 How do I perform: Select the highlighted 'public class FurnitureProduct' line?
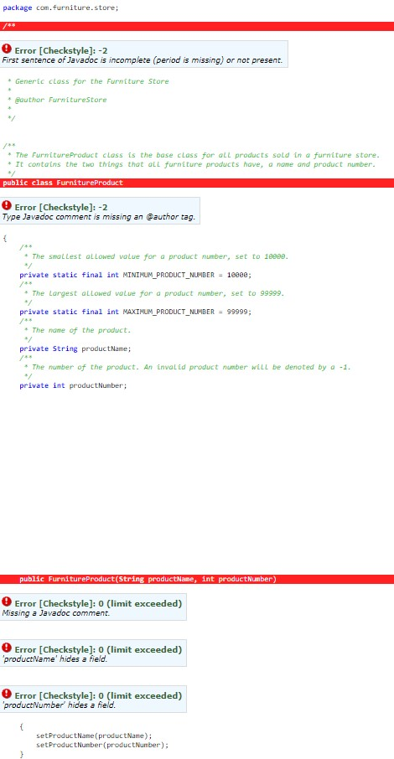(x=197, y=183)
